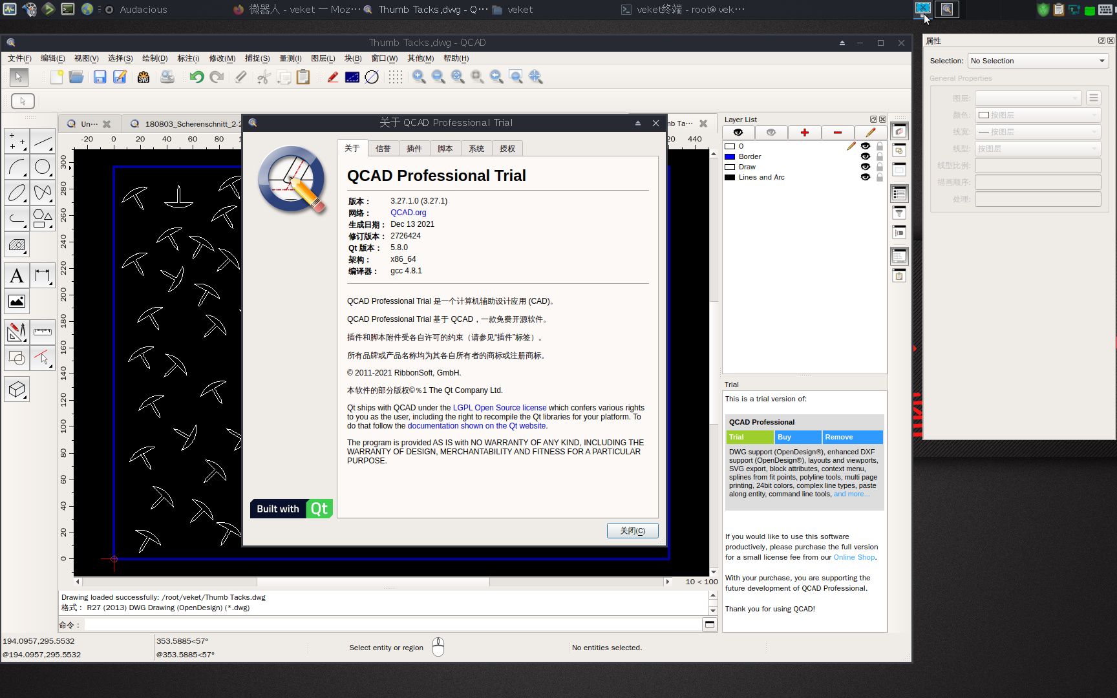Open the Selection dropdown in properties panel
Screen dimensions: 1117x698
coord(1038,61)
